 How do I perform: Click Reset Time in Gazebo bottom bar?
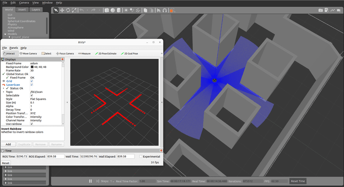(x=298, y=181)
